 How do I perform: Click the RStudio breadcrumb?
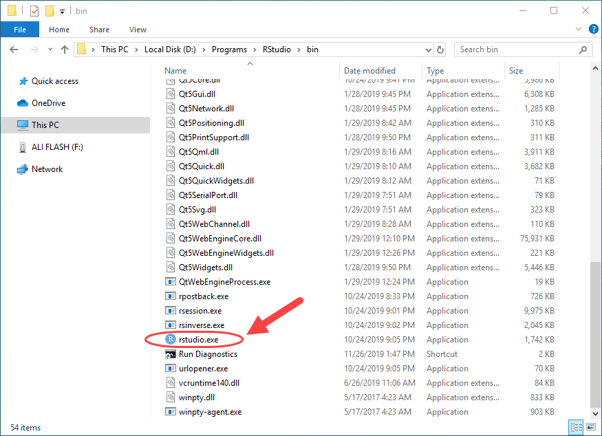coord(277,50)
